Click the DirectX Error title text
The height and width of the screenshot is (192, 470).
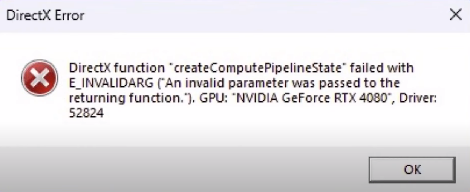point(45,15)
